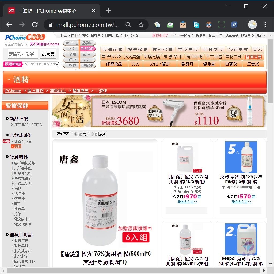Open the 醫美保養 category menu
Image resolution: width=274 pixels, height=274 pixels.
138,50
